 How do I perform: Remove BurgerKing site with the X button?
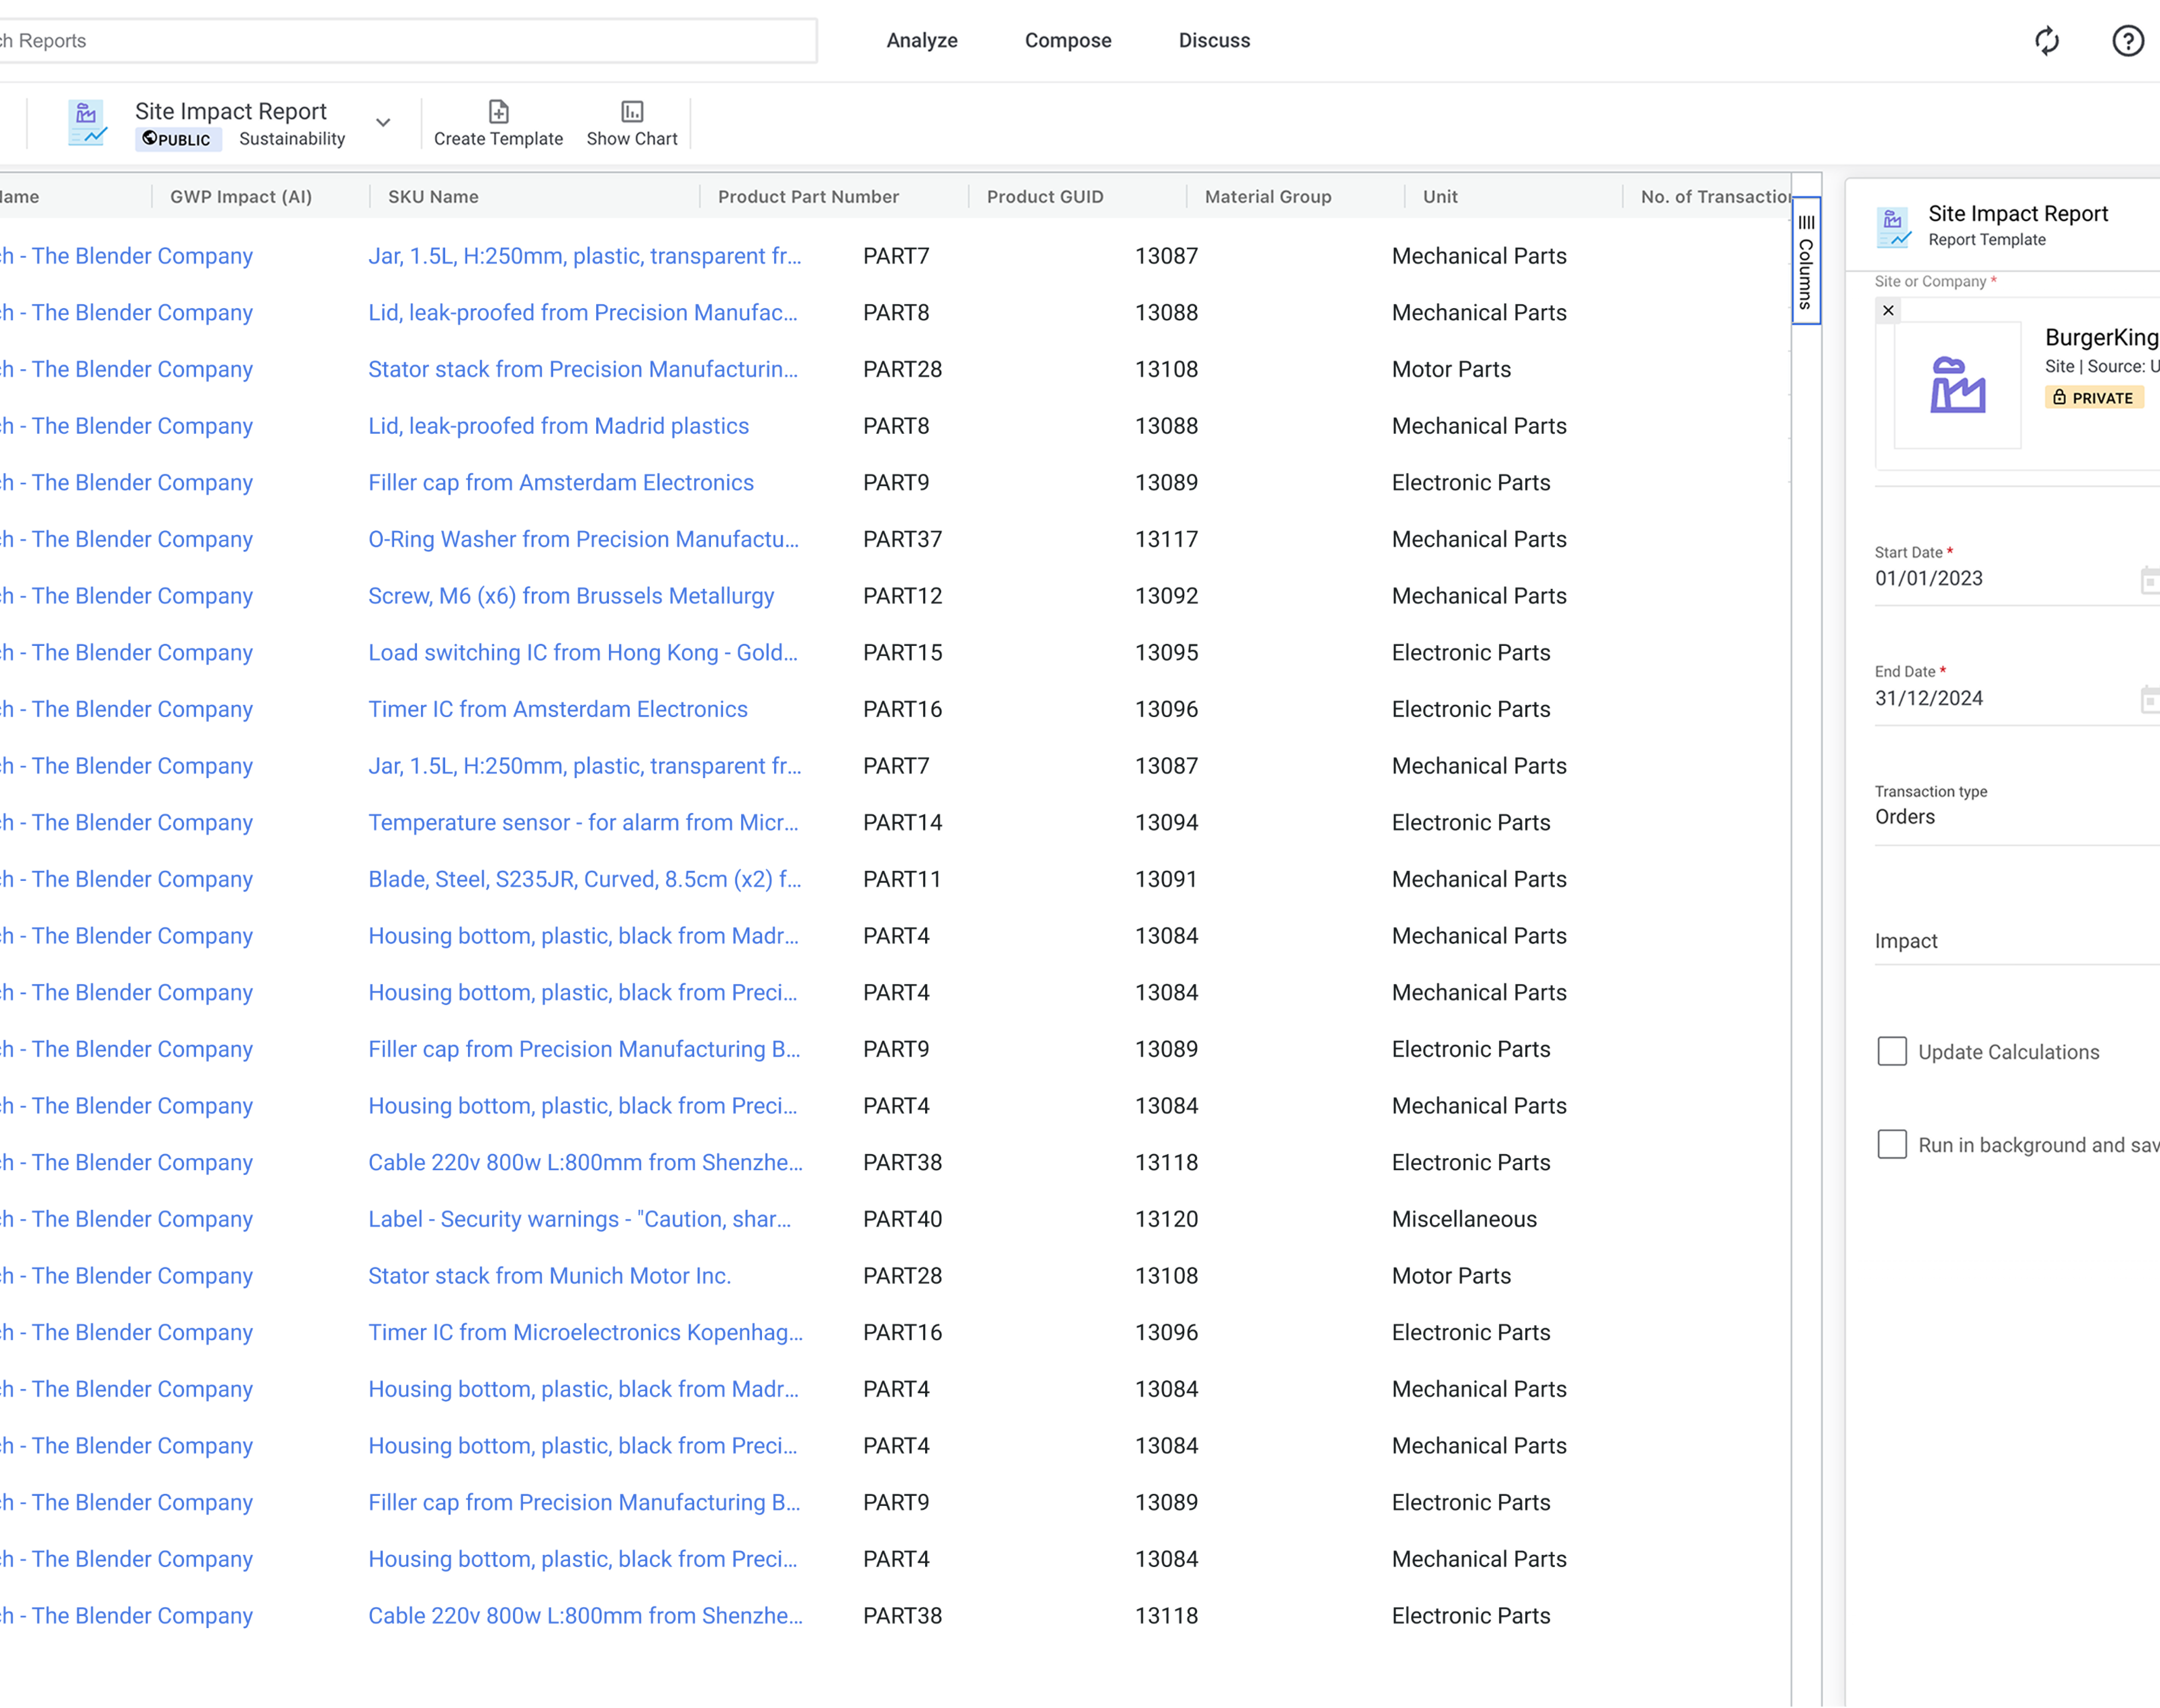pyautogui.click(x=1888, y=310)
